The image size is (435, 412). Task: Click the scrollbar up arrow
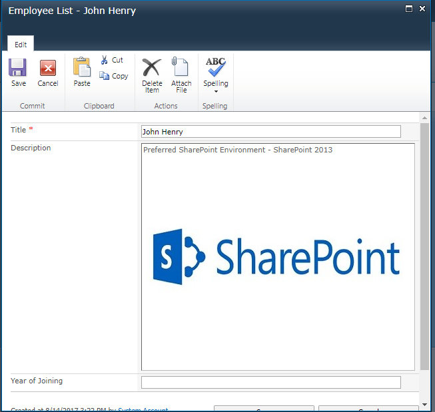pyautogui.click(x=424, y=118)
